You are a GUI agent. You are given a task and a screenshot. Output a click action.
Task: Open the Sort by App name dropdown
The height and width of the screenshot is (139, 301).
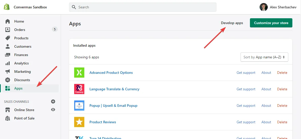point(264,57)
